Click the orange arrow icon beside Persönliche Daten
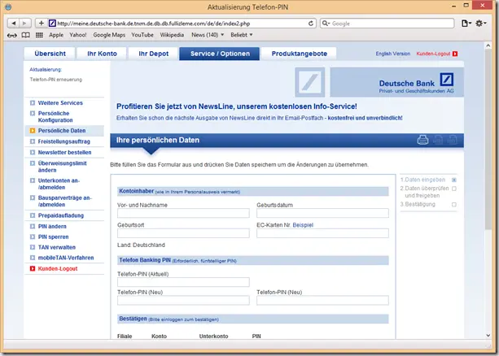499x356 pixels. point(33,131)
